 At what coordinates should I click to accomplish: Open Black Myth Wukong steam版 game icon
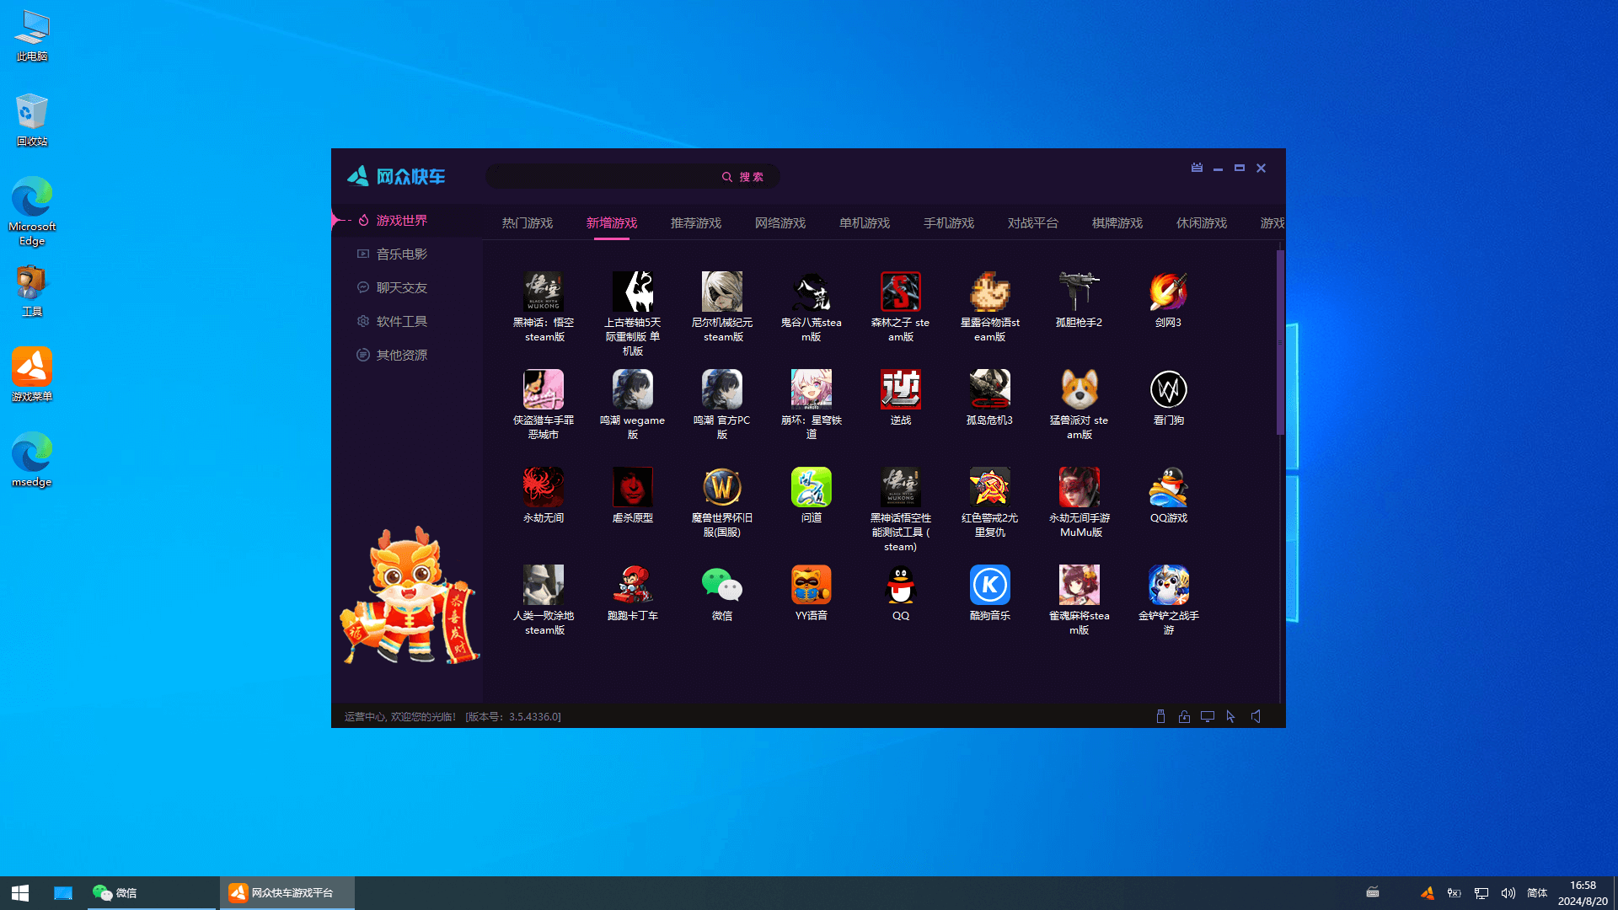(x=544, y=292)
